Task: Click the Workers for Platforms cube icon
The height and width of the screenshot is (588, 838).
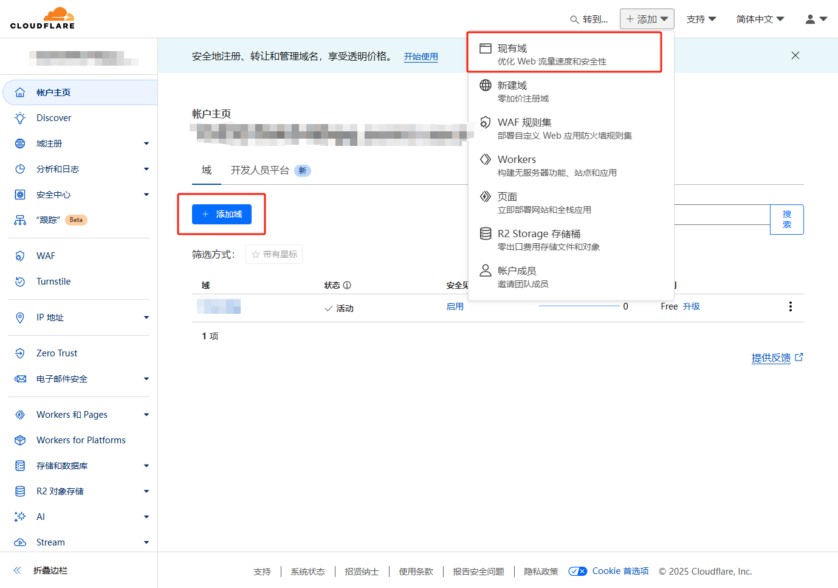Action: (20, 440)
